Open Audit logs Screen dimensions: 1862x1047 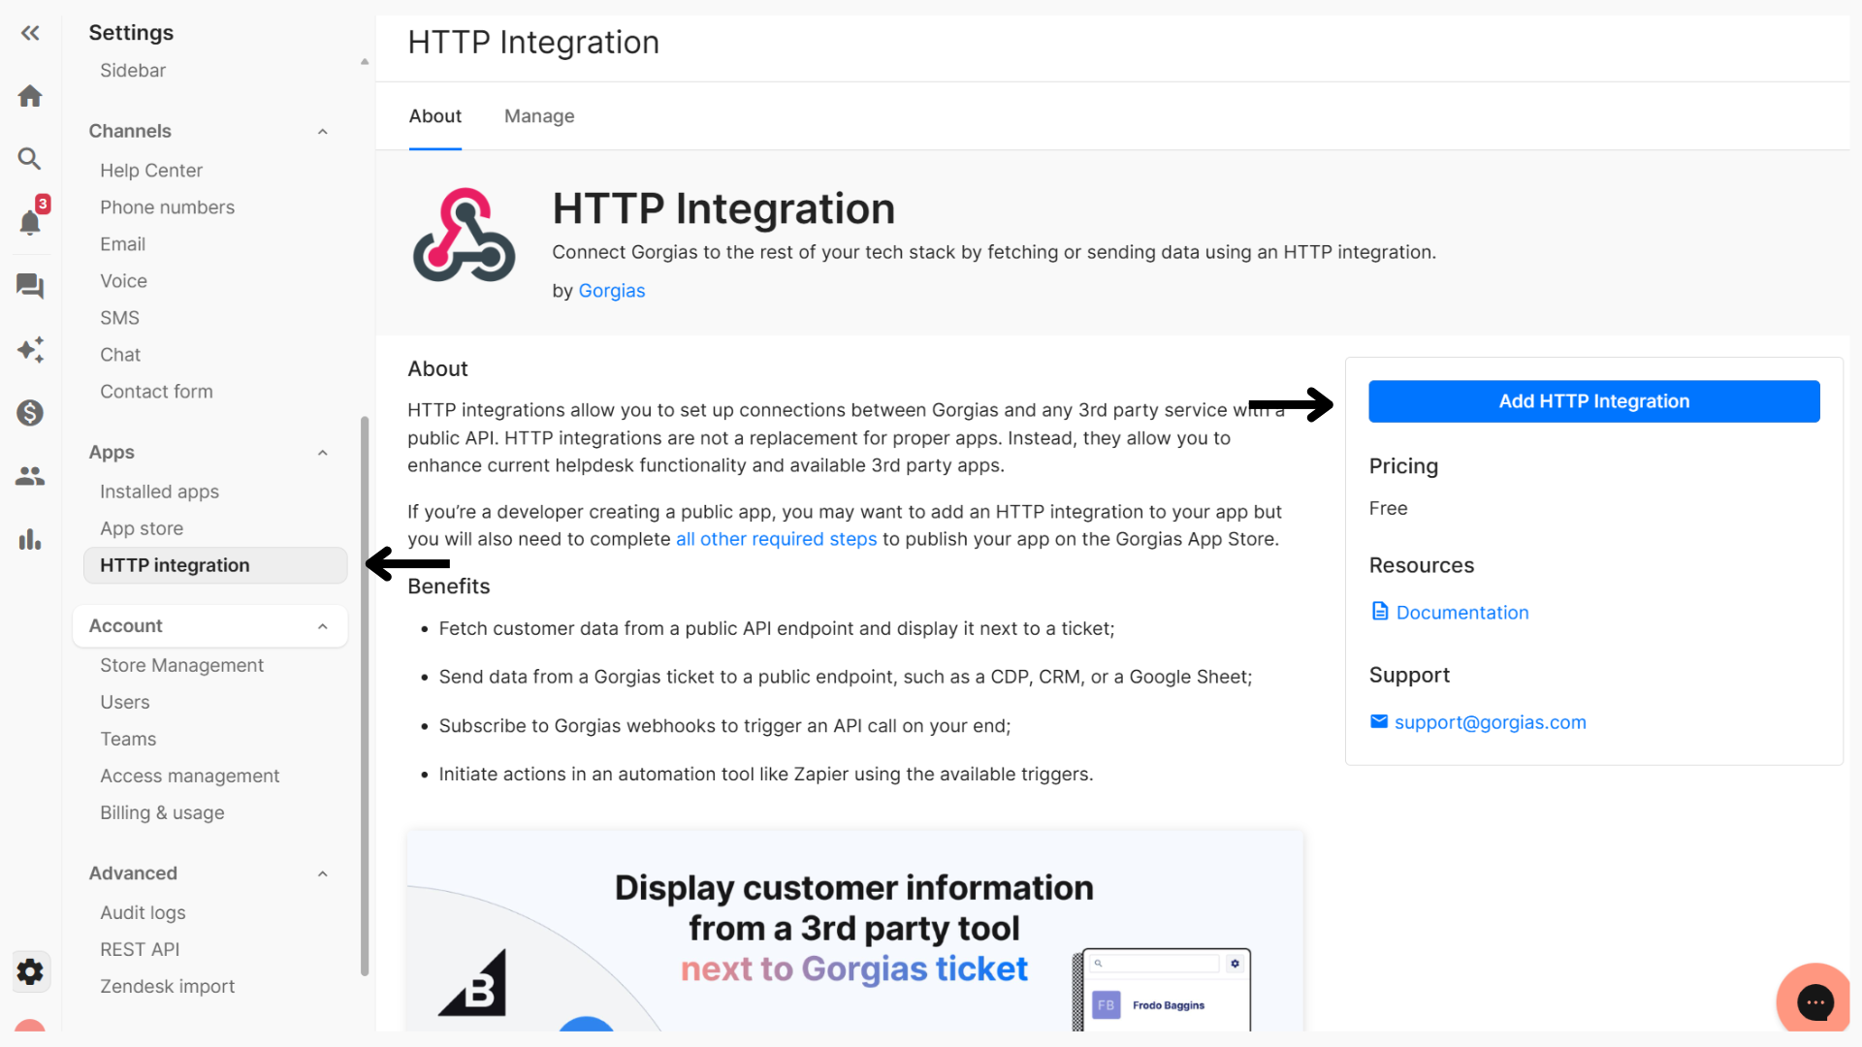click(x=143, y=912)
